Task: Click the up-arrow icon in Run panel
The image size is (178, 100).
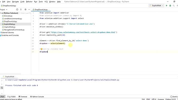Action: 2,81
